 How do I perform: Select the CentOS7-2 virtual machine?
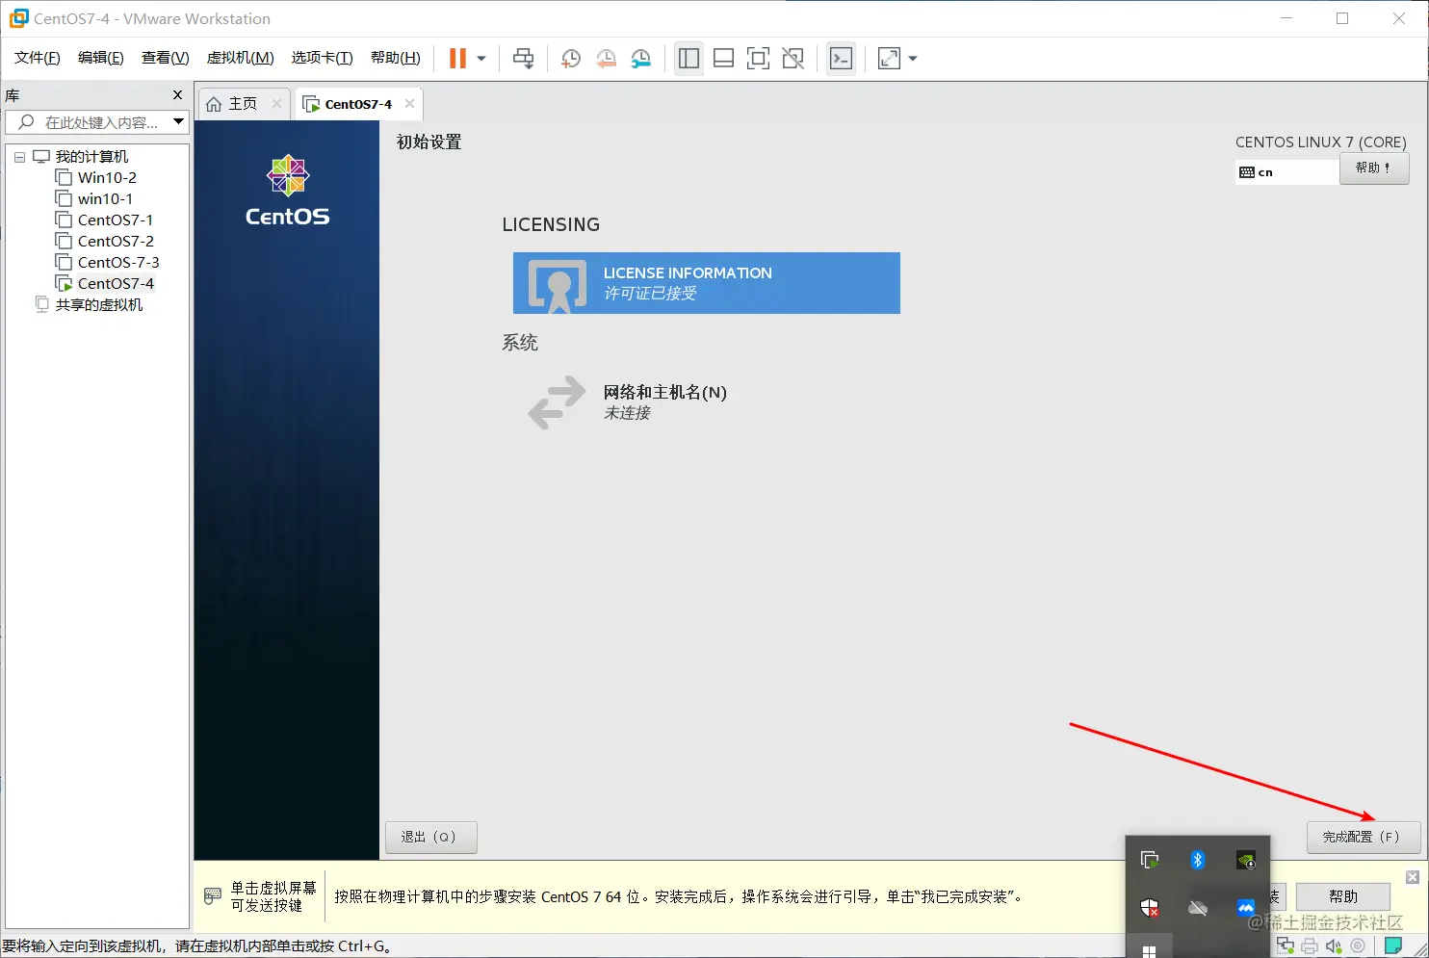[116, 241]
